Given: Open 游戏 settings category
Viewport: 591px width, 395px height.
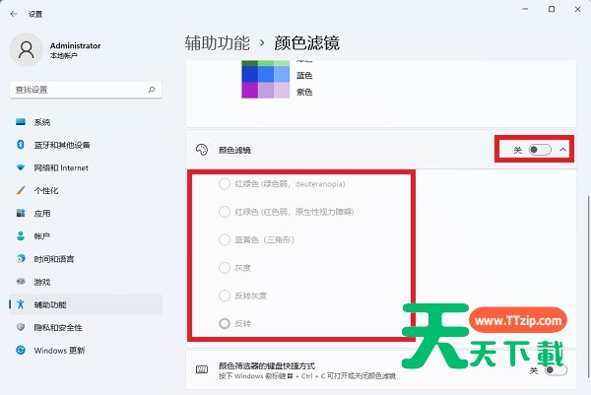Looking at the screenshot, I should (x=86, y=282).
